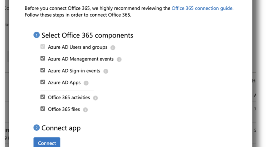Image resolution: width=266 pixels, height=147 pixels.
Task: Click the Office 365 files label
Action: (64, 109)
